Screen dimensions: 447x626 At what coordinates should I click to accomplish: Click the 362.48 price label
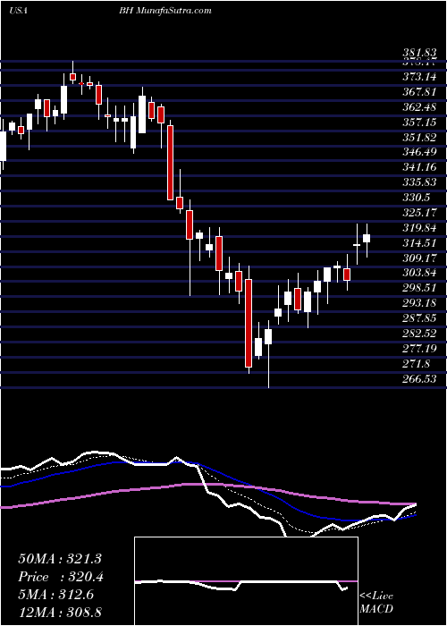pyautogui.click(x=418, y=108)
